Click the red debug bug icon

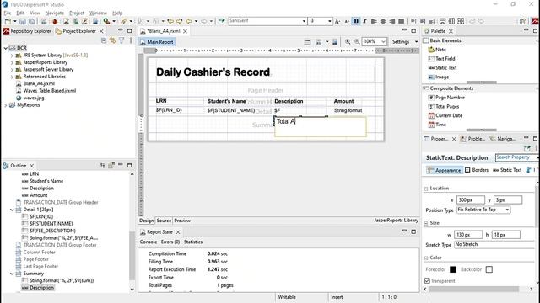pyautogui.click(x=55, y=21)
